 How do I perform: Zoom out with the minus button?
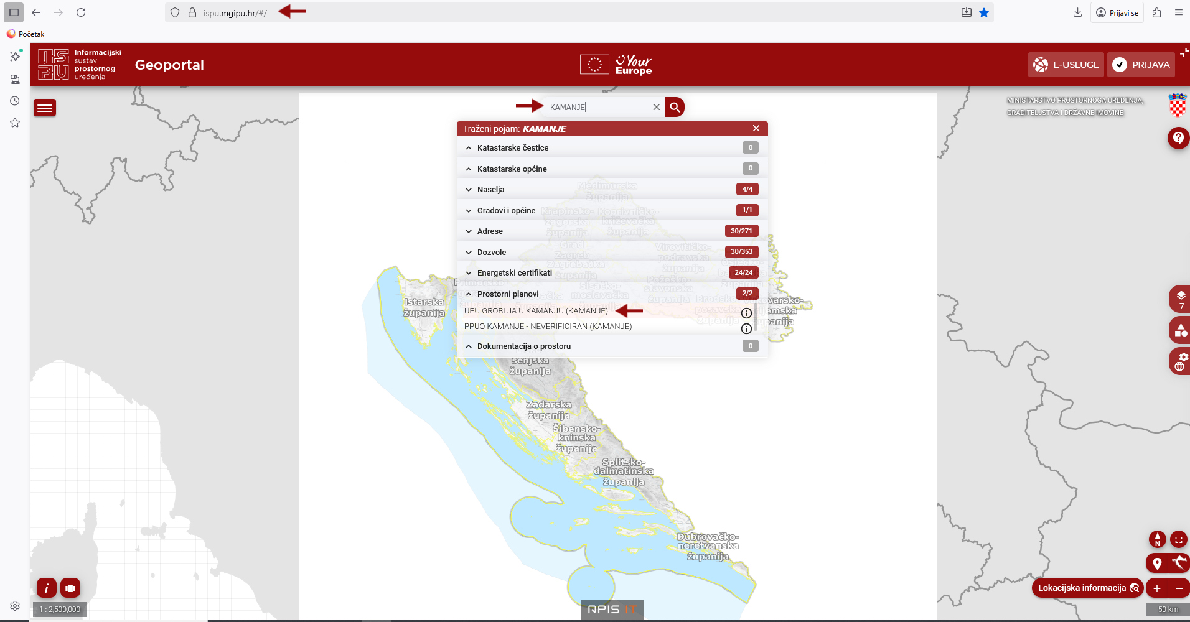pyautogui.click(x=1179, y=588)
